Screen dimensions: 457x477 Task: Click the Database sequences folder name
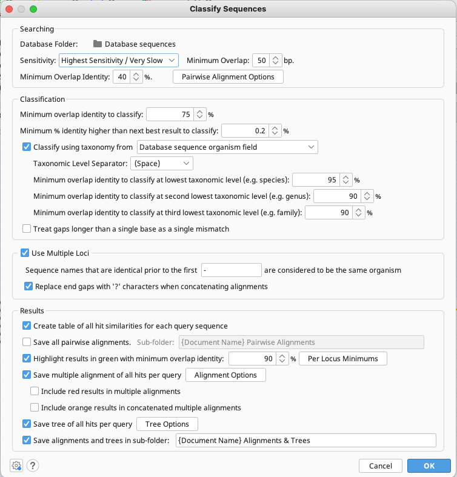[x=140, y=44]
